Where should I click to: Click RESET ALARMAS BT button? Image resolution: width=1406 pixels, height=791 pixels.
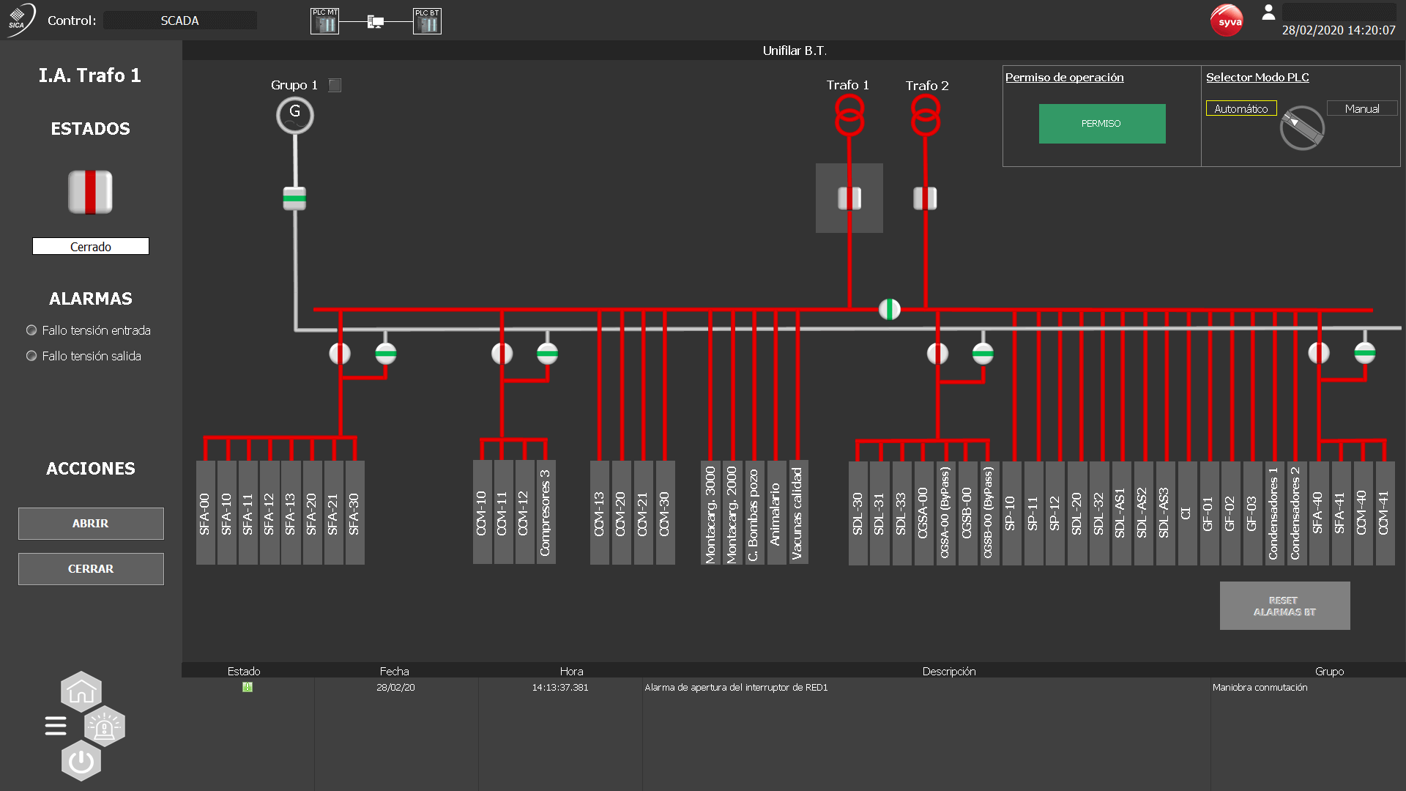[x=1284, y=606]
